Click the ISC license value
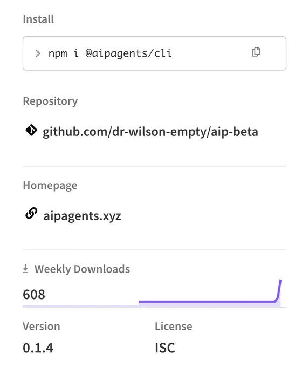The image size is (302, 367). (x=164, y=348)
